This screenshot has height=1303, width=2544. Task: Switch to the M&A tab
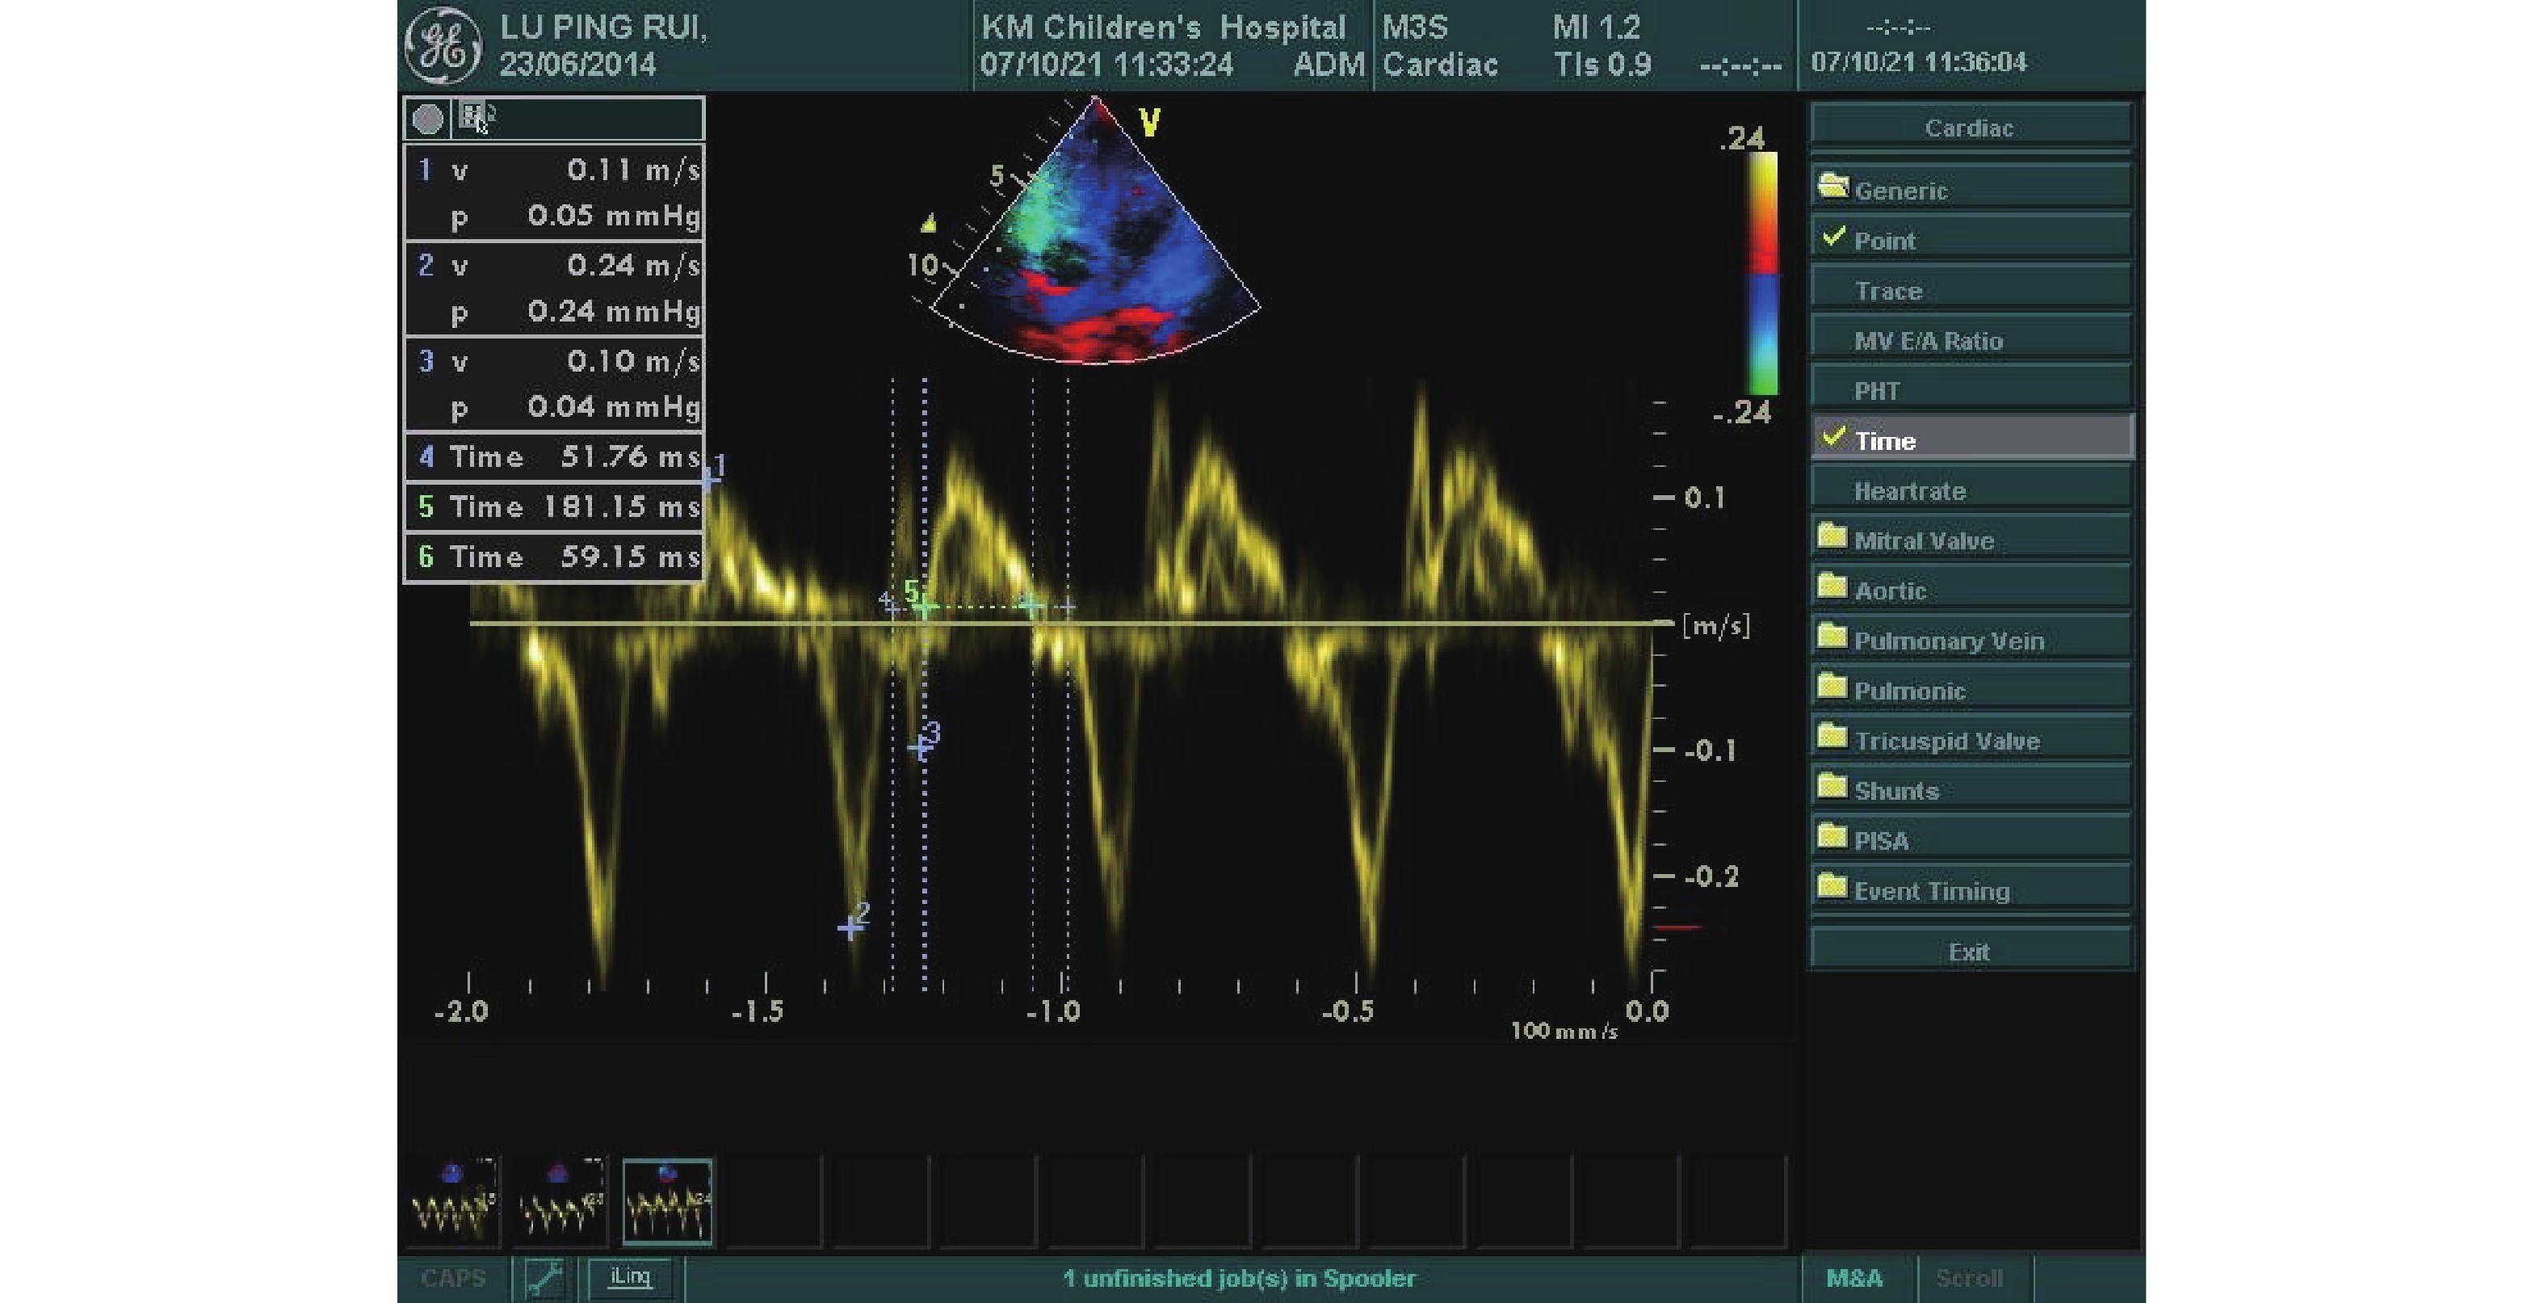(x=1853, y=1278)
